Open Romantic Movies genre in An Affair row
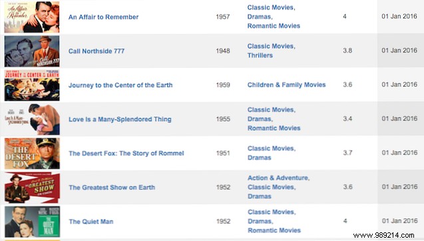 pos(274,26)
